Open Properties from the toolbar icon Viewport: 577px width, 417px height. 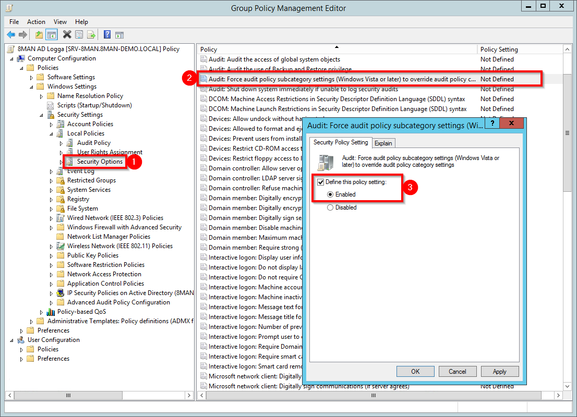pyautogui.click(x=79, y=35)
